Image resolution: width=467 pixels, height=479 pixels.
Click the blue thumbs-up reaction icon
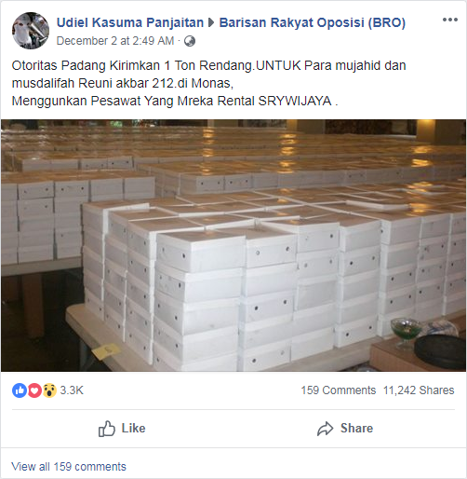[x=20, y=390]
